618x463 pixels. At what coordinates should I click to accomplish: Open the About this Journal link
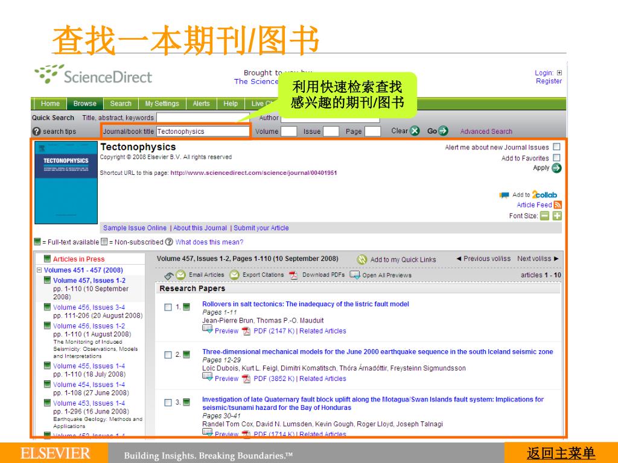[x=200, y=228]
